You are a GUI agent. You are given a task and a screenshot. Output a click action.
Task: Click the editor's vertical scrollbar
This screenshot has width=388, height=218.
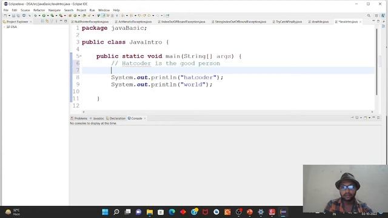[376, 62]
